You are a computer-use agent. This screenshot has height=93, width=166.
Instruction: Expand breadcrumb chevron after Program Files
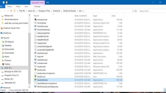(x=52, y=11)
